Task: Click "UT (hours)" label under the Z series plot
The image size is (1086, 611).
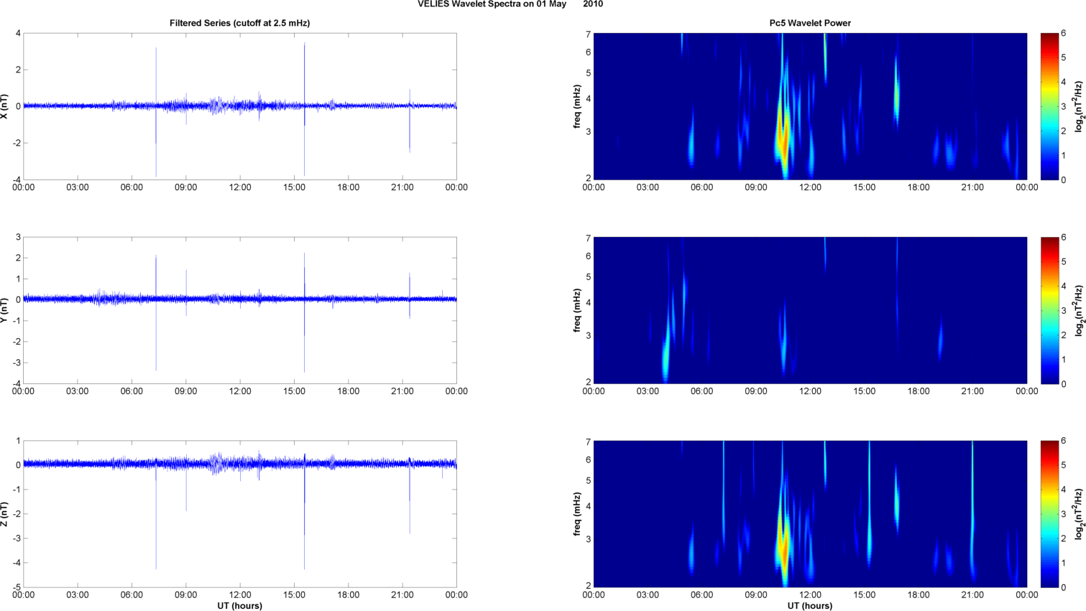Action: click(x=240, y=606)
